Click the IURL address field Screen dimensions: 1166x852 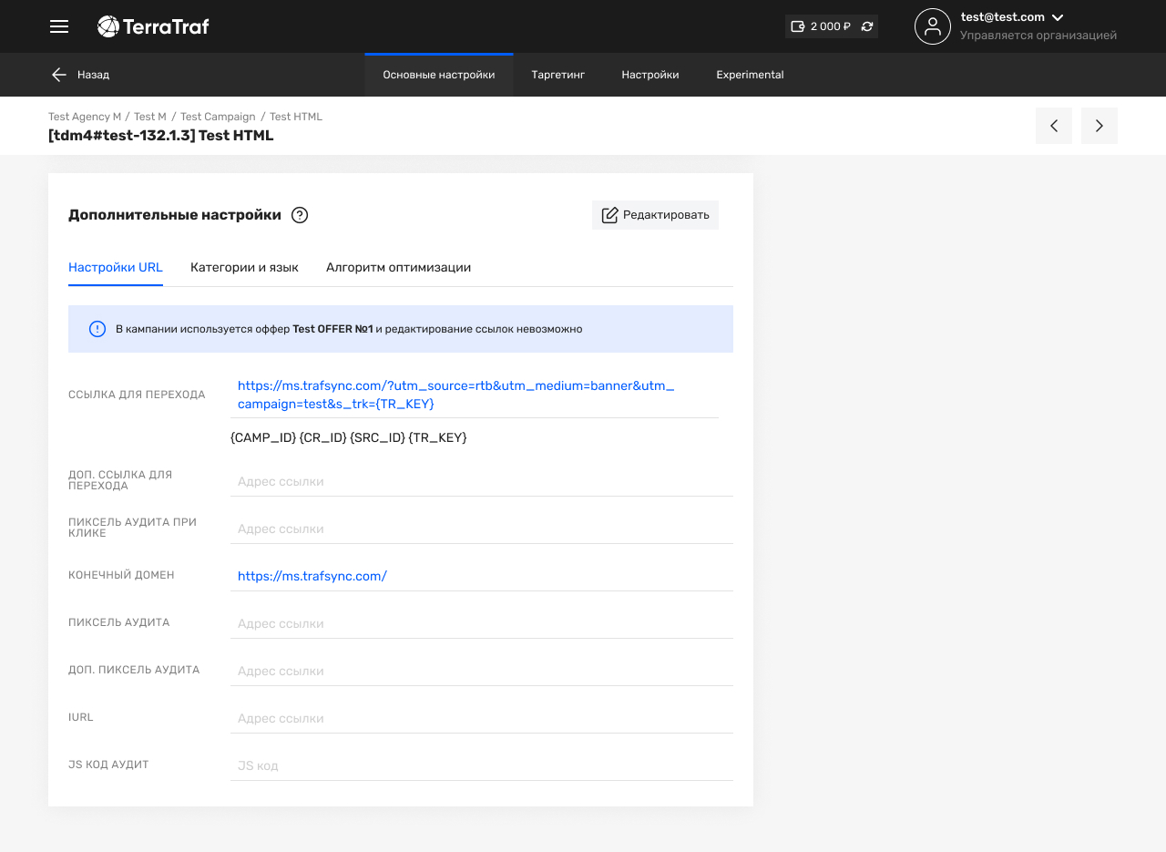click(482, 718)
